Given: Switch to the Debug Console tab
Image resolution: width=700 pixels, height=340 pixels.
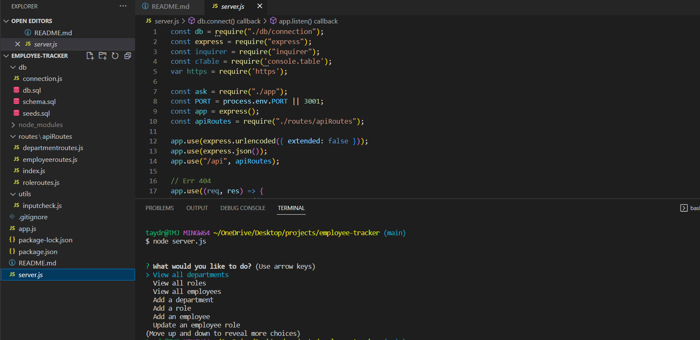Looking at the screenshot, I should click(243, 208).
